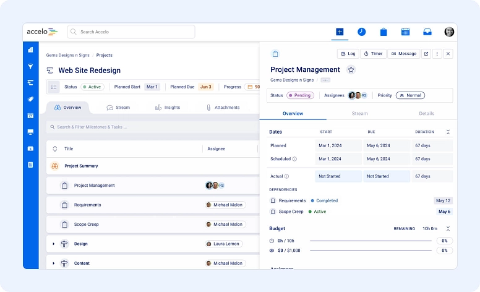The image size is (480, 292).
Task: Open the three-dot more options menu
Action: (437, 54)
